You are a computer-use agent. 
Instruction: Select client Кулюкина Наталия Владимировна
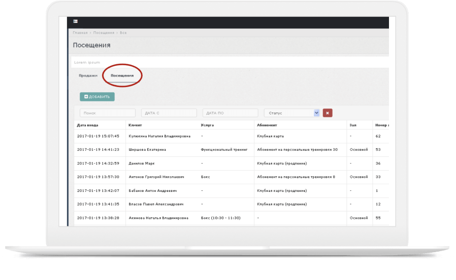tap(159, 136)
